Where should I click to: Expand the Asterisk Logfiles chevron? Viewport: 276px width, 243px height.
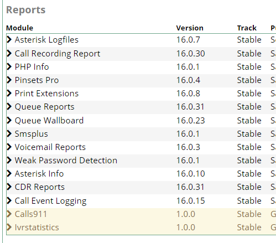tap(9, 40)
